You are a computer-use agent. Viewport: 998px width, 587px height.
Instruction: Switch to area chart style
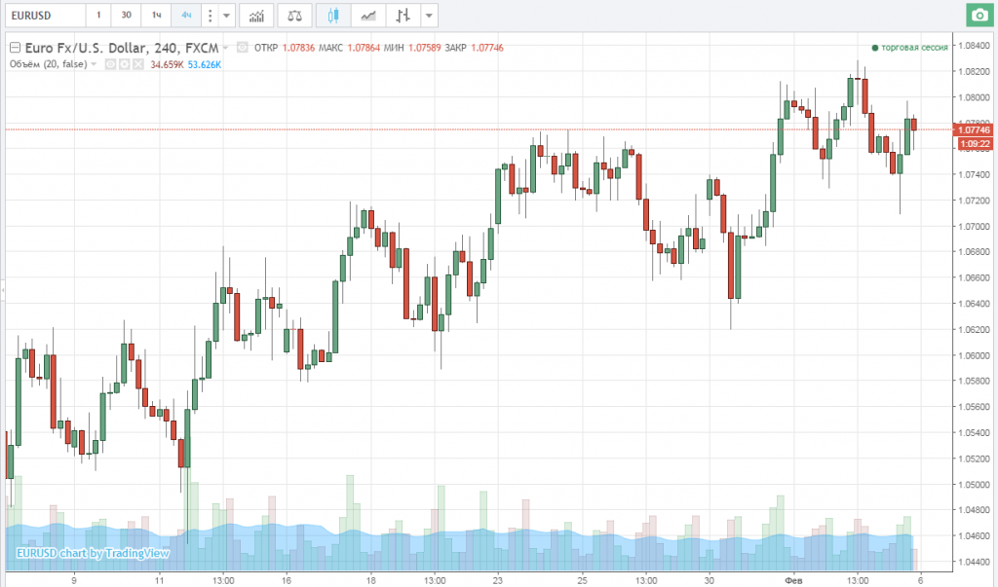pos(367,16)
